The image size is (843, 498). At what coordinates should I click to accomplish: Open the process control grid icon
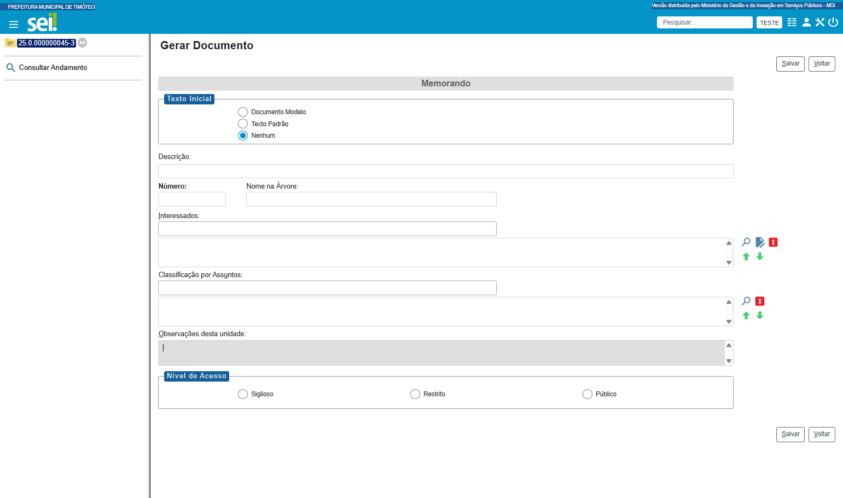click(x=792, y=22)
